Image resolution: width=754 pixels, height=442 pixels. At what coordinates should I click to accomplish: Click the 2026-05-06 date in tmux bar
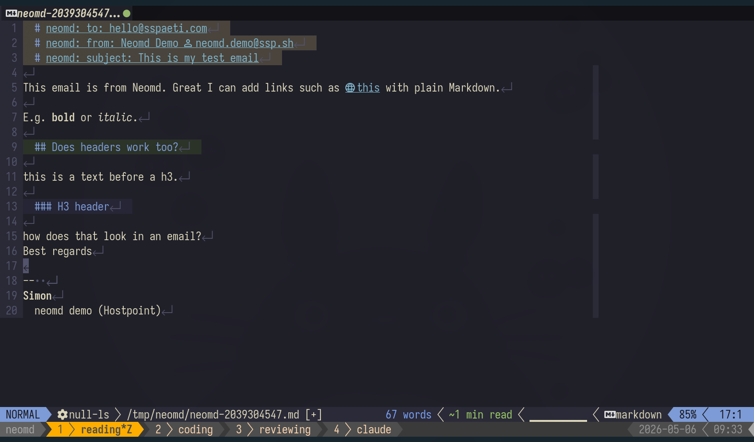[x=668, y=430]
